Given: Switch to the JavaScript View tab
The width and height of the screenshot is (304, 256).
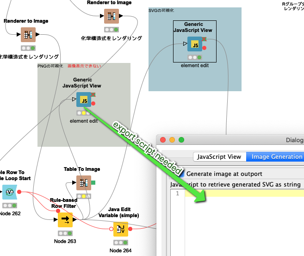Looking at the screenshot, I should point(219,157).
